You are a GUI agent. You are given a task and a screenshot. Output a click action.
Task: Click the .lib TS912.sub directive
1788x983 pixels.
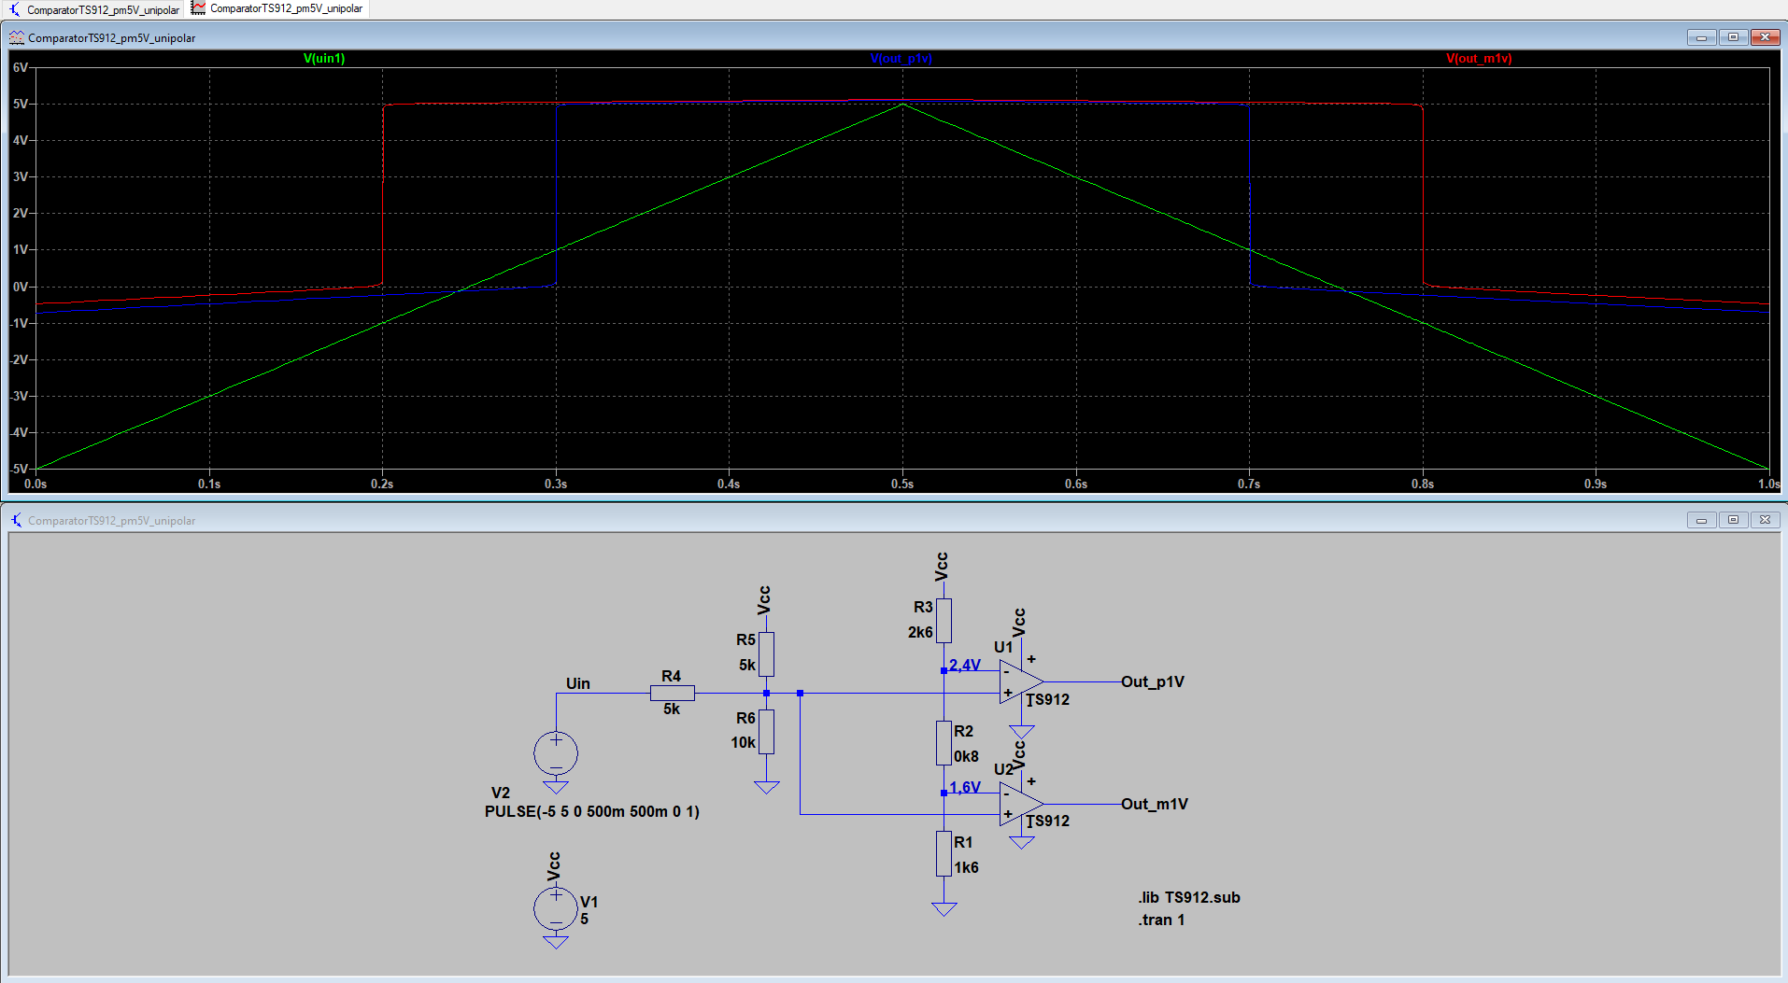coord(1189,897)
